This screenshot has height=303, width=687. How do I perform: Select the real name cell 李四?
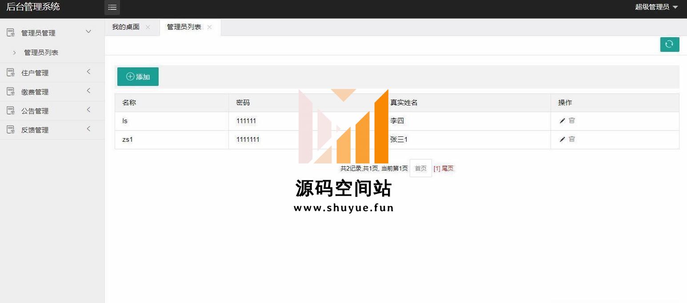point(397,120)
